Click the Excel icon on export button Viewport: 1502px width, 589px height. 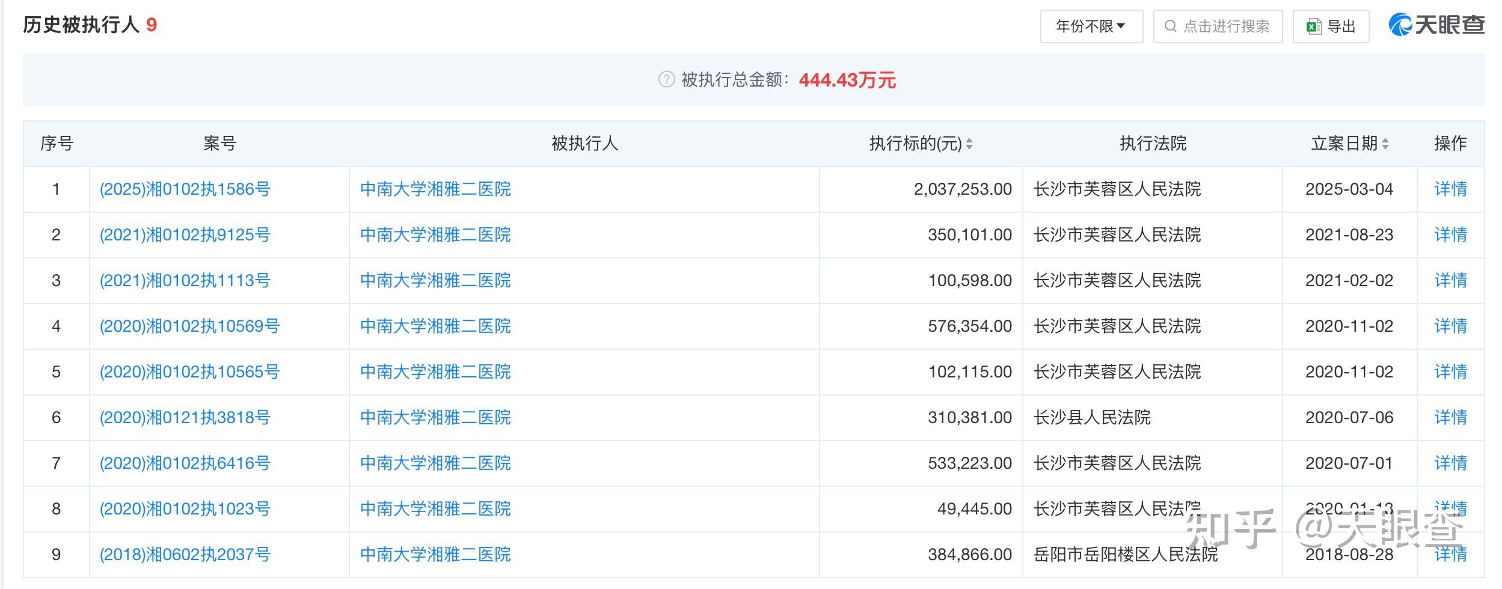[x=1313, y=26]
